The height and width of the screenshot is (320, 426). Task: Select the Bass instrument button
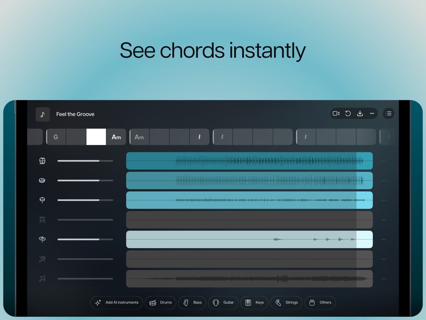coord(192,303)
